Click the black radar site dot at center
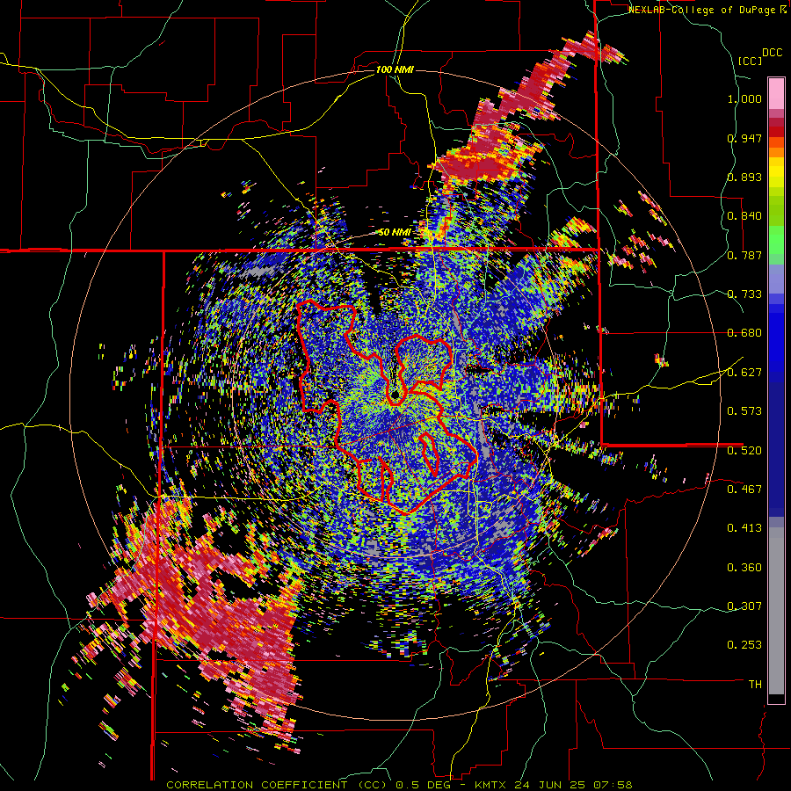This screenshot has width=791, height=791. click(395, 394)
